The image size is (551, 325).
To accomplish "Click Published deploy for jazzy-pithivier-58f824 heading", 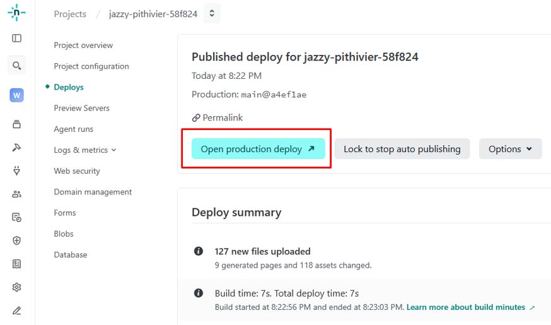I will (x=305, y=57).
